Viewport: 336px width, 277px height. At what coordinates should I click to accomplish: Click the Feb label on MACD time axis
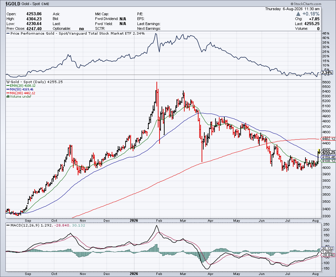tap(159, 274)
